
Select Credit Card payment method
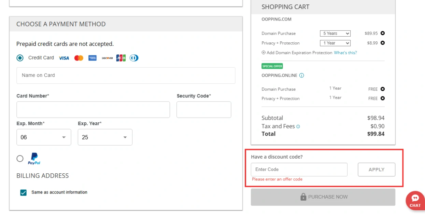point(20,58)
